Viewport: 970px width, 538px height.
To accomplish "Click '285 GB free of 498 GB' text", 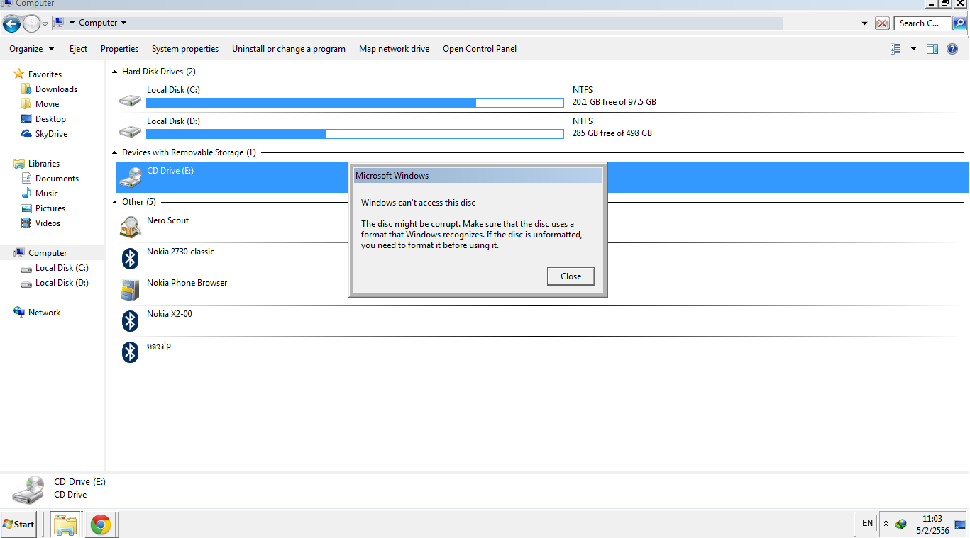I will [x=612, y=133].
